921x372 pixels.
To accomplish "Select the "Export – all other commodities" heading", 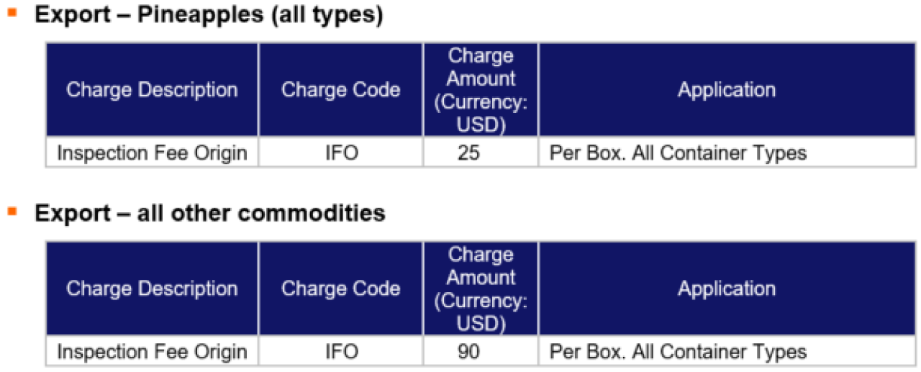I will click(x=210, y=214).
